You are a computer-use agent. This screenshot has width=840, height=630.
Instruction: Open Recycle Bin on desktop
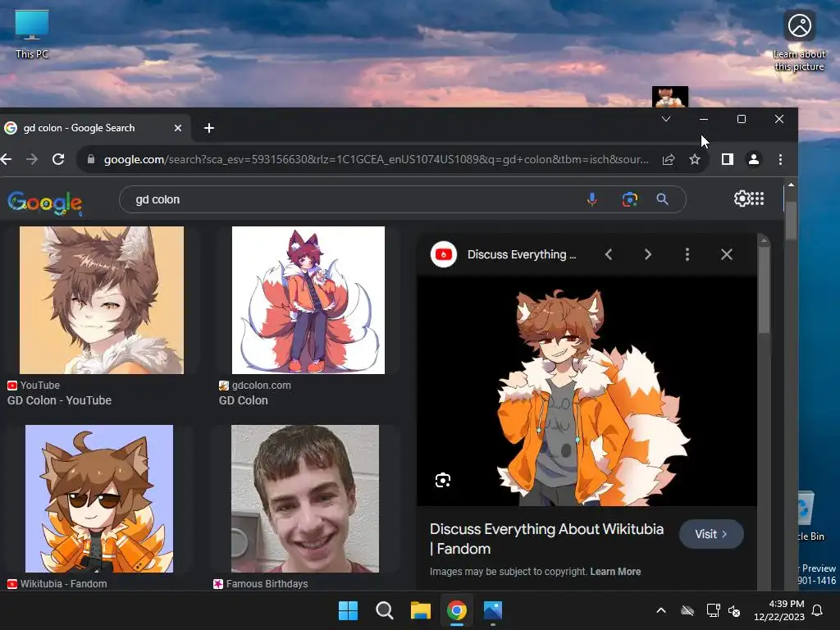click(811, 517)
